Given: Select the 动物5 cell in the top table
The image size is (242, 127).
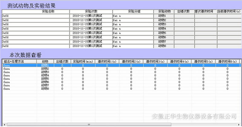Looking at the screenshot, I should pyautogui.click(x=164, y=33).
